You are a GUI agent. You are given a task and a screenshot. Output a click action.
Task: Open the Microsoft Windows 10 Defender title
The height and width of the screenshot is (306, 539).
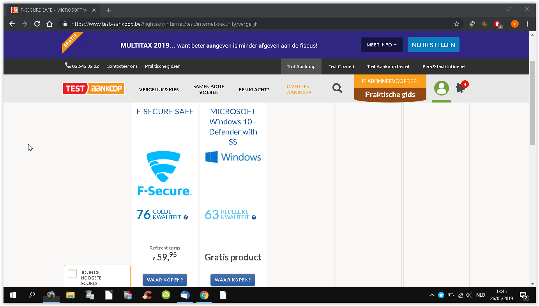233,127
